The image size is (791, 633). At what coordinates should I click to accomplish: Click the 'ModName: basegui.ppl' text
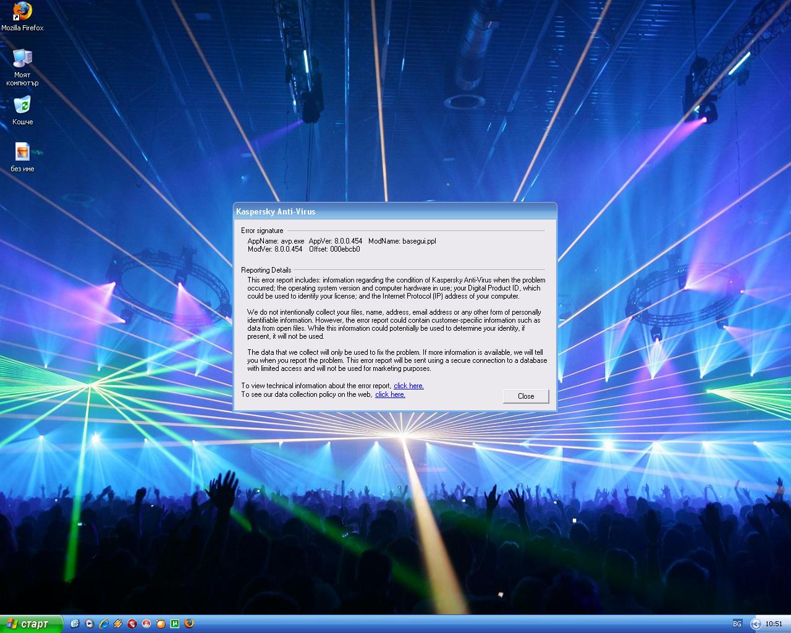[x=402, y=241]
